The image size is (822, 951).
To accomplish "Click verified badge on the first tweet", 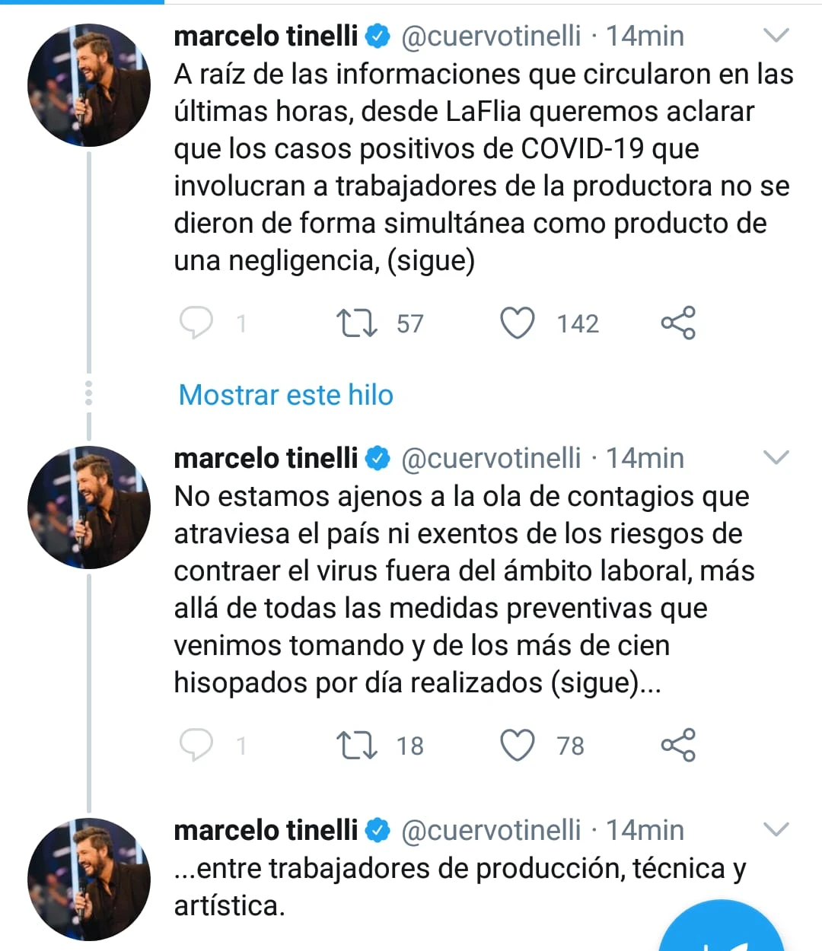I will [x=378, y=36].
